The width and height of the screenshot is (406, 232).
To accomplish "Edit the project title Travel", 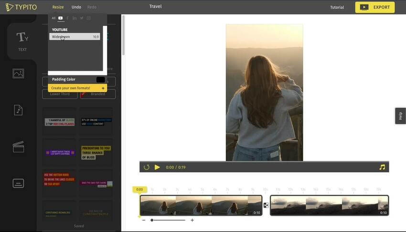I will pyautogui.click(x=155, y=7).
